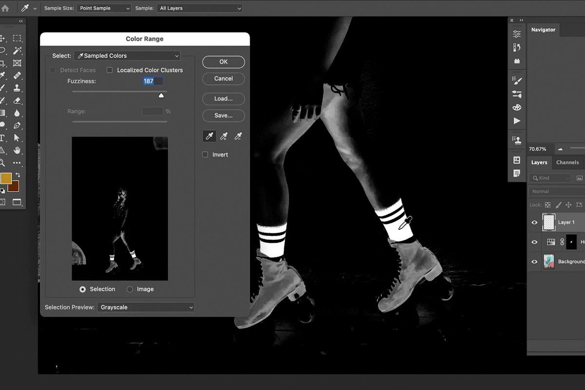Open Sample Size Point Sample dropdown
This screenshot has height=390, width=585.
pos(104,8)
